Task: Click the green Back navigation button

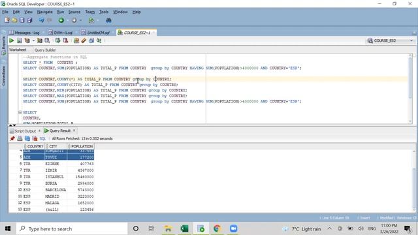Action: 61,20
